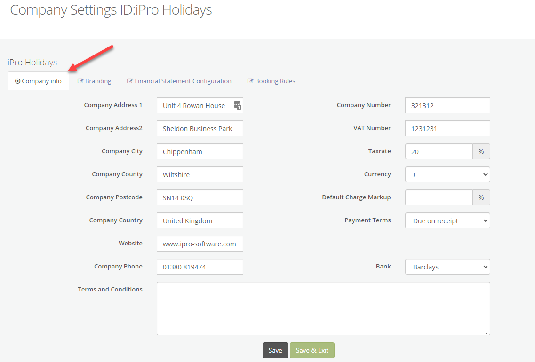Click the percent addon beside Default Charge Markup
The image size is (535, 362).
pos(481,197)
